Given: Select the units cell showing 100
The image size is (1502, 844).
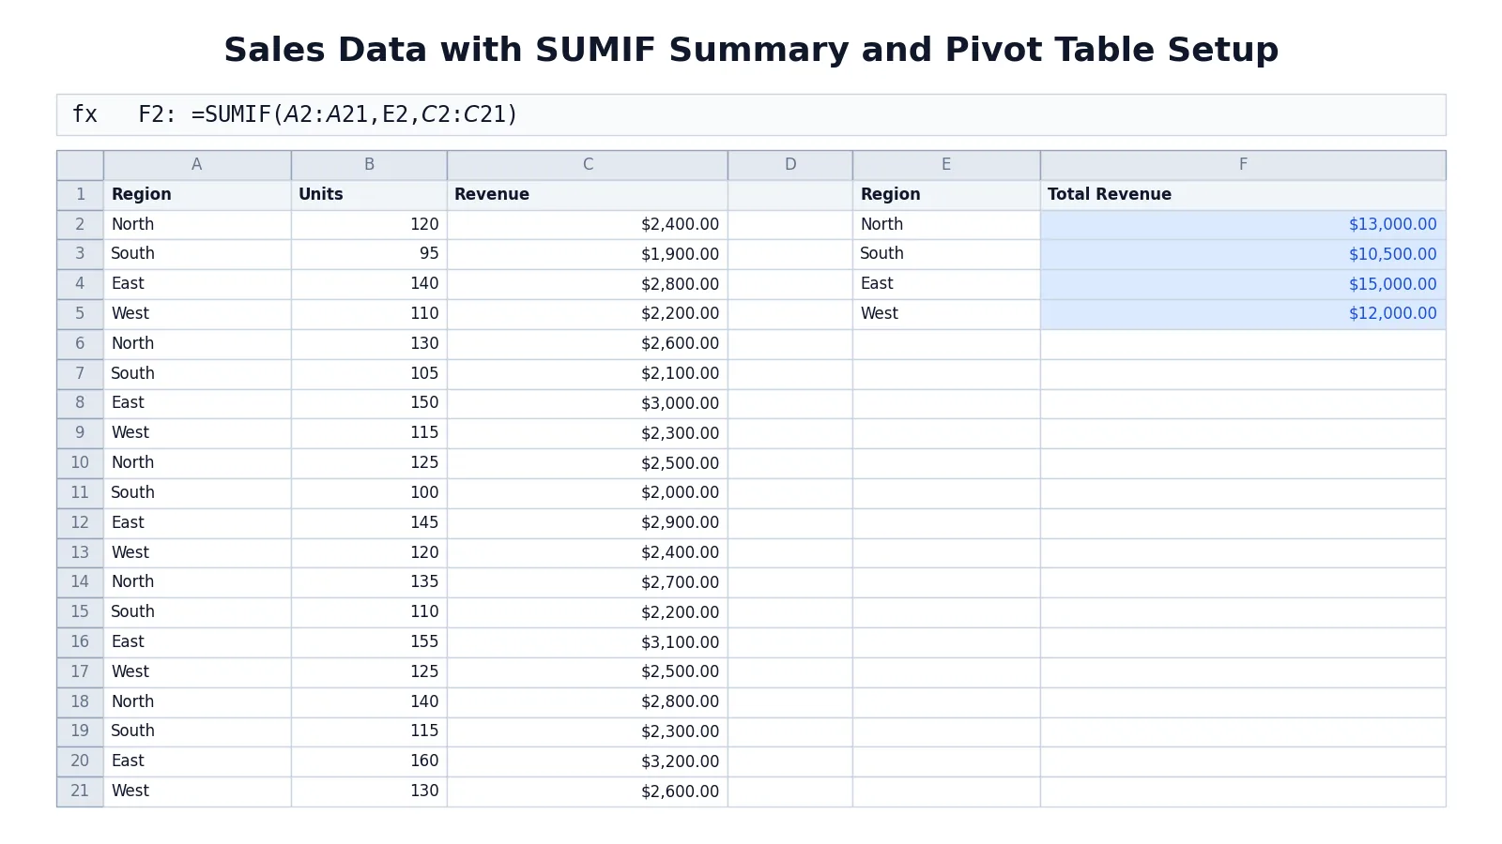Looking at the screenshot, I should [369, 493].
